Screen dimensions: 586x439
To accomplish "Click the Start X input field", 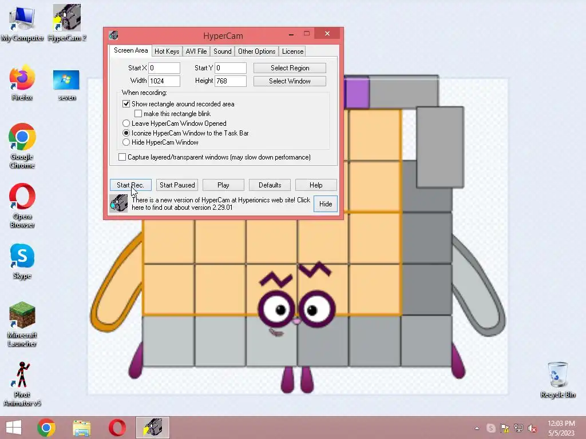I will pyautogui.click(x=164, y=68).
